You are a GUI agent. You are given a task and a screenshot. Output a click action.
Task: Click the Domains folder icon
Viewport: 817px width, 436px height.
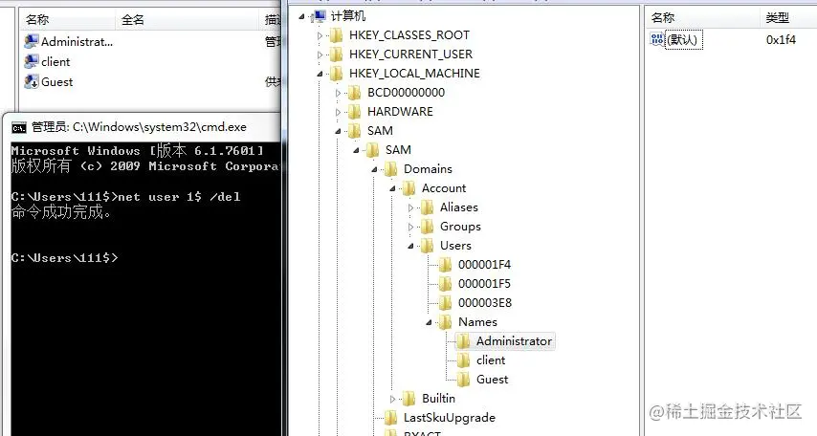click(390, 169)
